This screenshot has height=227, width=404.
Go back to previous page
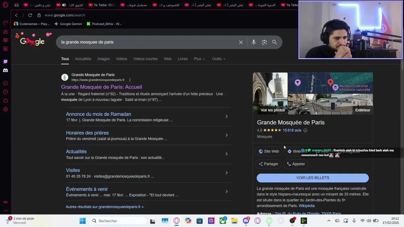tap(16, 15)
